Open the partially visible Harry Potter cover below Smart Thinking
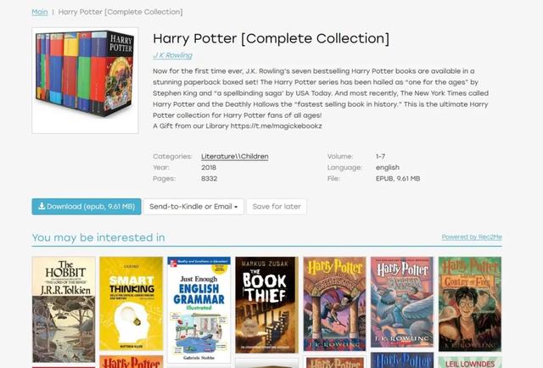 coord(132,362)
